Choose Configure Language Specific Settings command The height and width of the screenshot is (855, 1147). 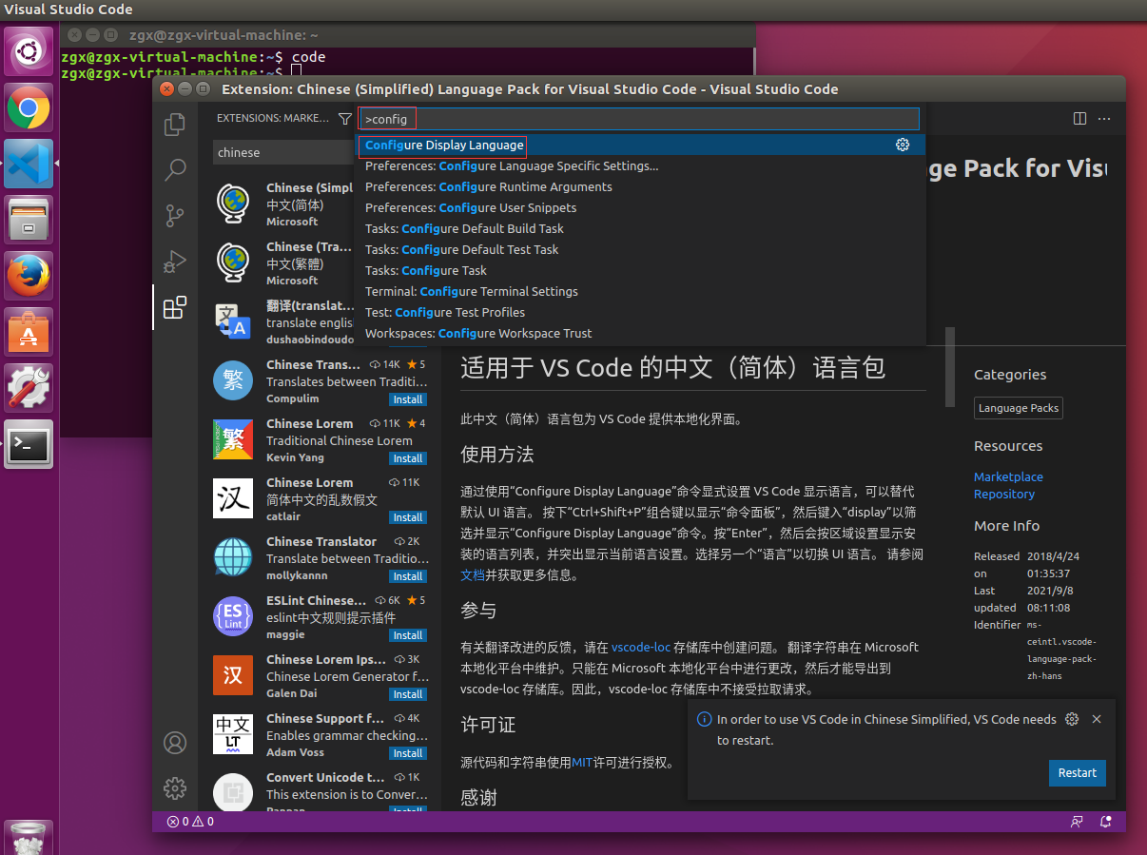pyautogui.click(x=640, y=165)
